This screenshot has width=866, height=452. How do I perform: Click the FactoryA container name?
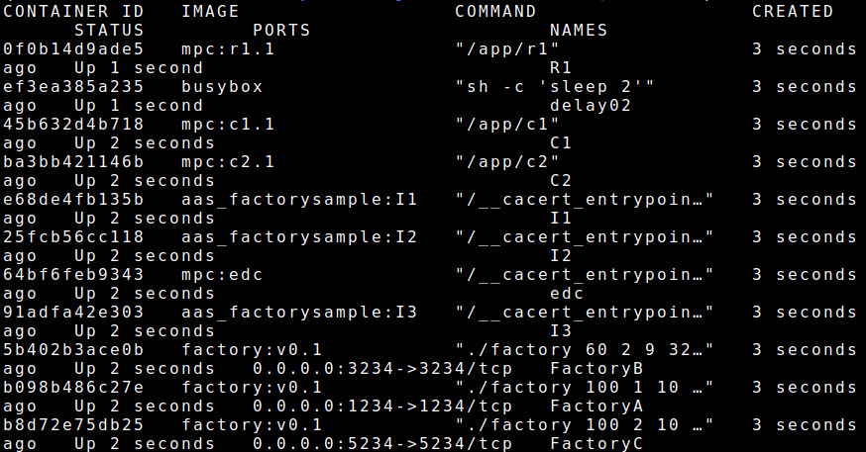point(596,406)
